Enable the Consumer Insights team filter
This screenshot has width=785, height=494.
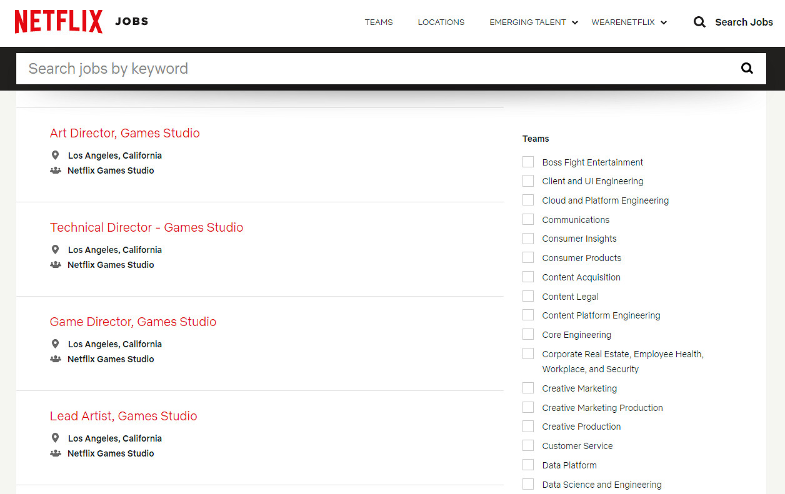pyautogui.click(x=528, y=239)
